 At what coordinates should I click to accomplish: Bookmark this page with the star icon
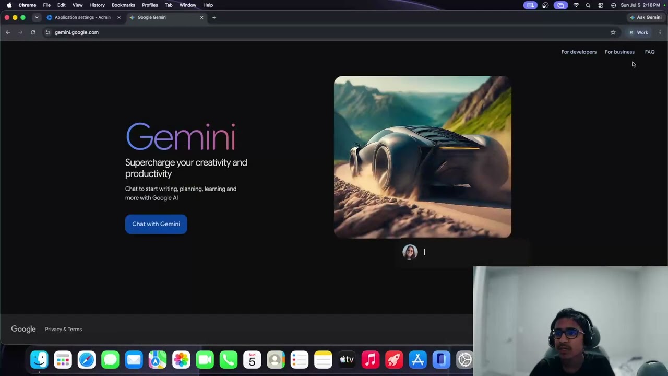coord(613,32)
